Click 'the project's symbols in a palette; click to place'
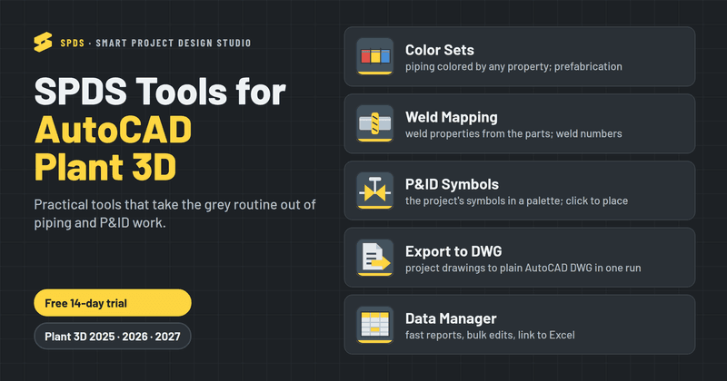 [516, 200]
